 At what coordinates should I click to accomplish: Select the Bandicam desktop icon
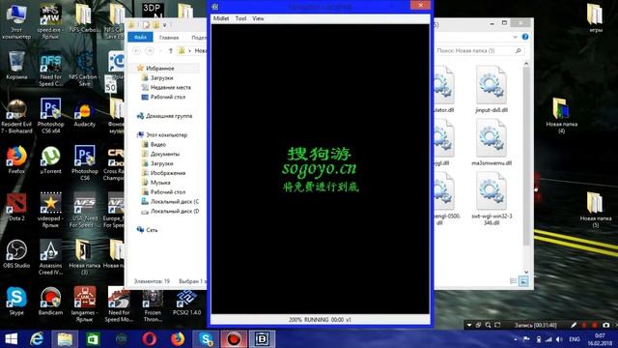coord(50,302)
